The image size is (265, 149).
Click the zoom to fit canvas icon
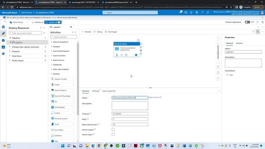pos(218,67)
